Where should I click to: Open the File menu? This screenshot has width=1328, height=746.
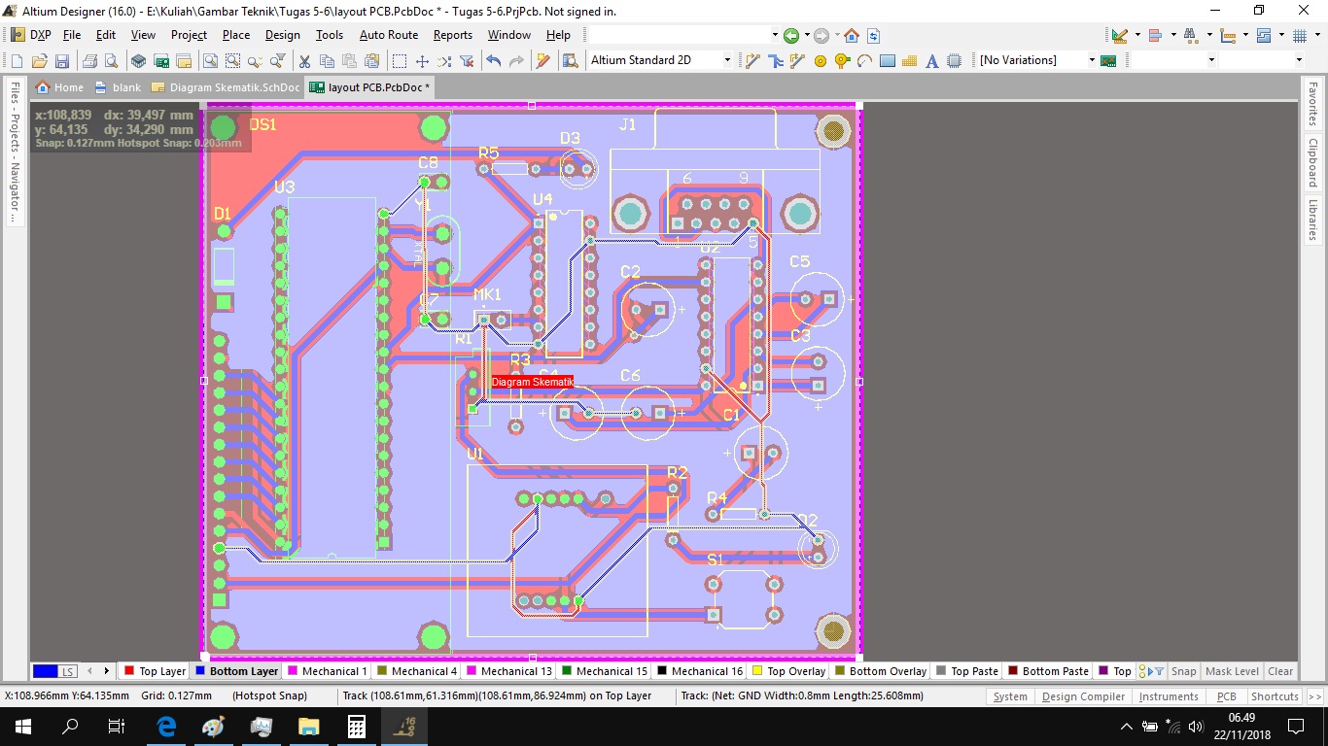coord(72,35)
